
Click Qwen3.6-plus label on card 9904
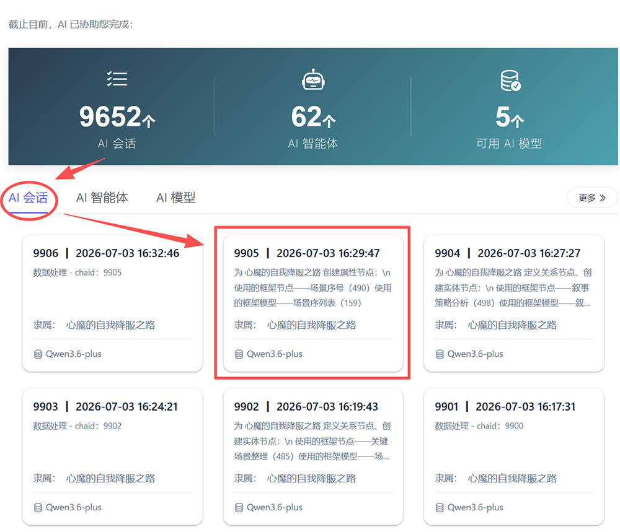476,354
